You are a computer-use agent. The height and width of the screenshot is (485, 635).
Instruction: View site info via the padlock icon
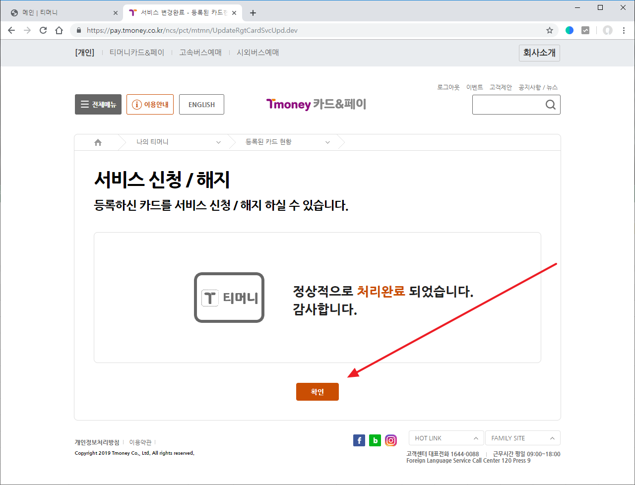point(78,30)
